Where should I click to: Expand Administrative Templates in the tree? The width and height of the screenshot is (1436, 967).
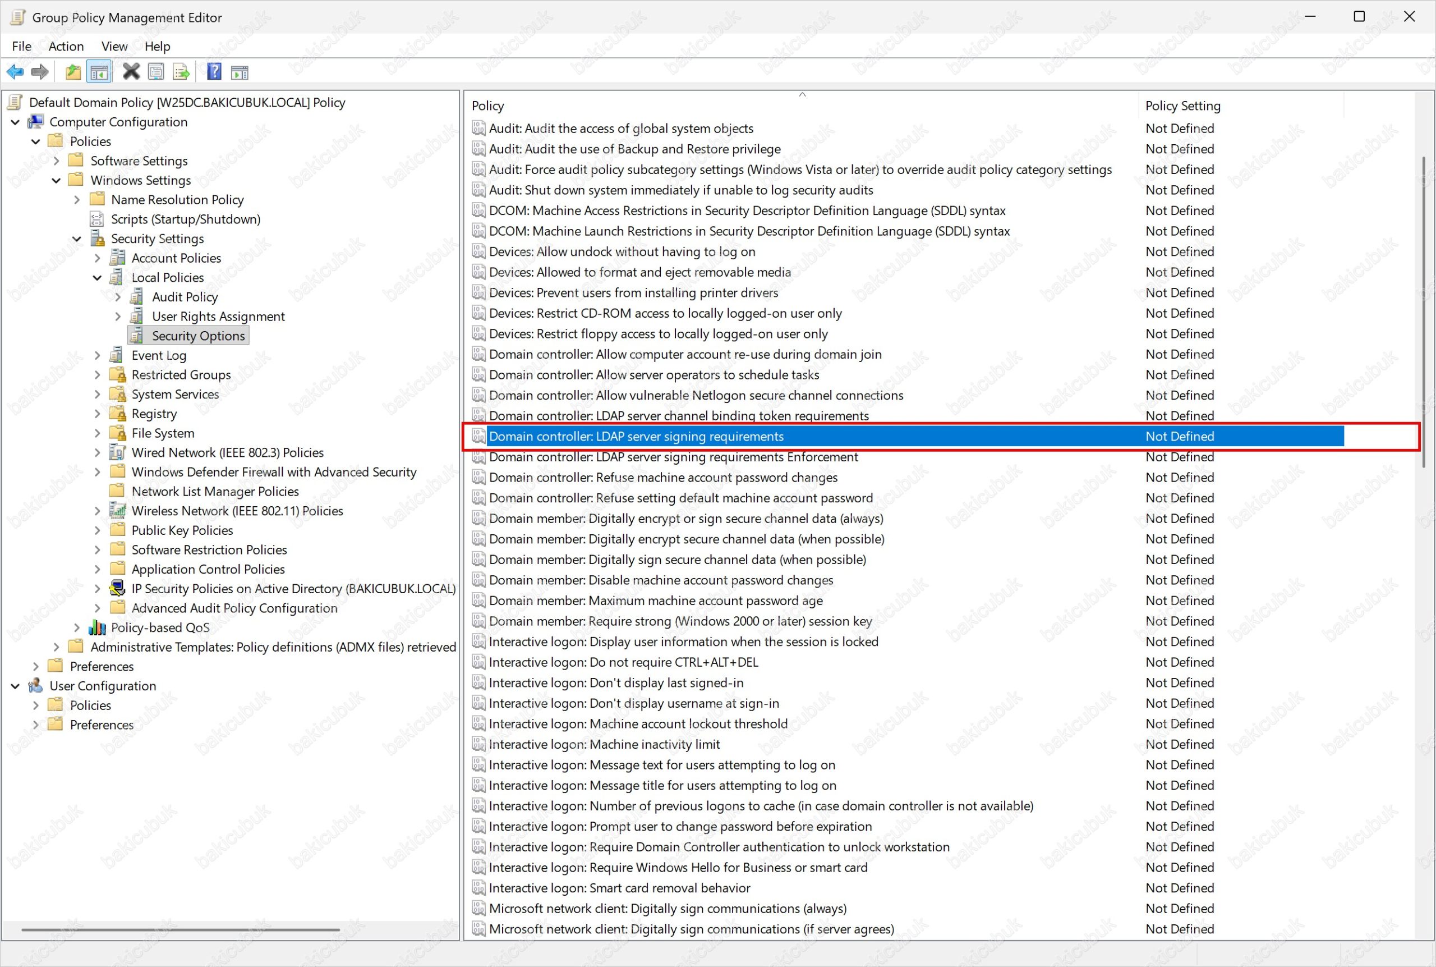56,647
